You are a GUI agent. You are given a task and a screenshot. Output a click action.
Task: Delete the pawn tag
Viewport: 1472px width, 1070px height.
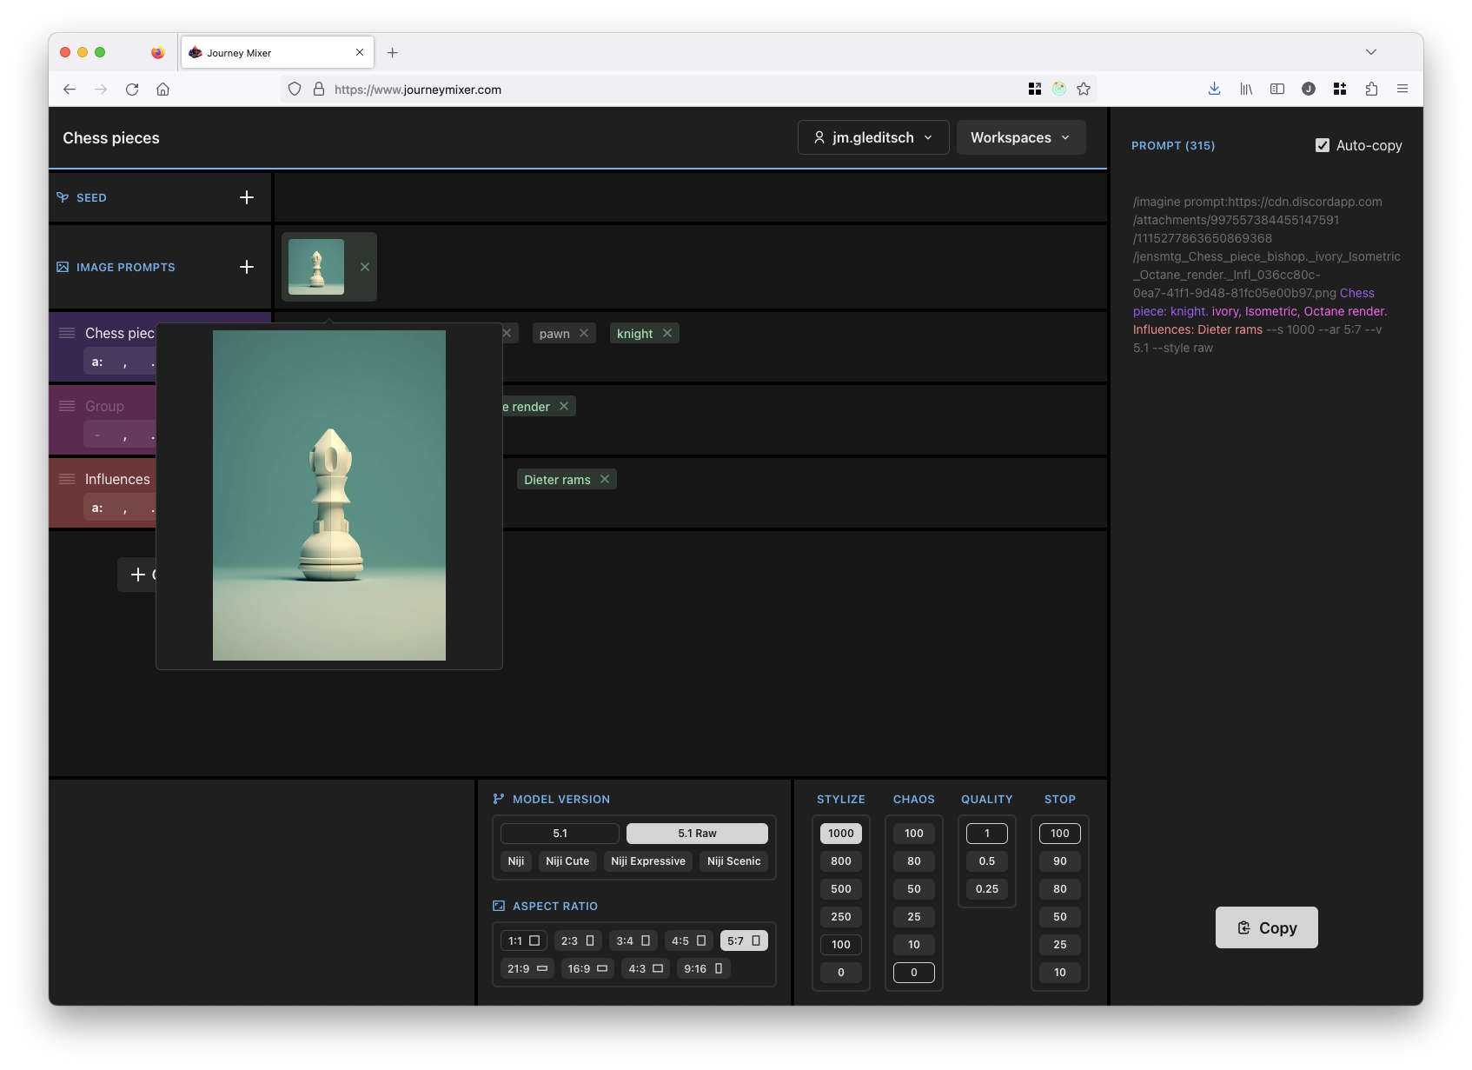click(x=584, y=333)
